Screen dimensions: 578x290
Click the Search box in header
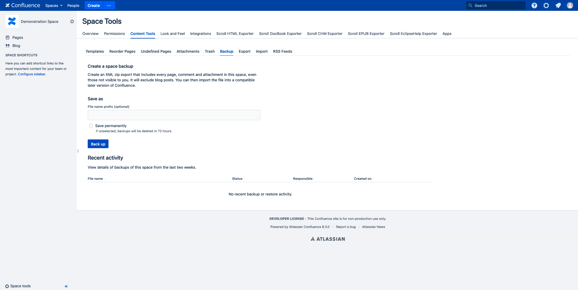496,5
